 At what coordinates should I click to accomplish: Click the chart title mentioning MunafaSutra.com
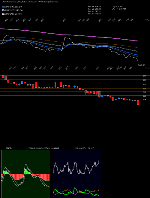(x=30, y=2)
